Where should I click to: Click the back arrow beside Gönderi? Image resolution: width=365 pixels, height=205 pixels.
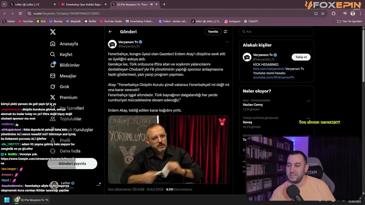(x=110, y=32)
